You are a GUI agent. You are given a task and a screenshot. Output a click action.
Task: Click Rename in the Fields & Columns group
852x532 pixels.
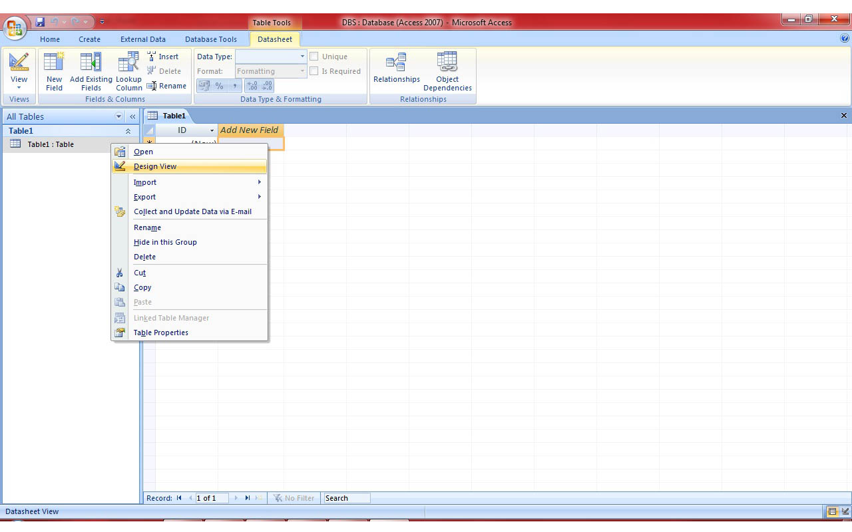point(166,86)
